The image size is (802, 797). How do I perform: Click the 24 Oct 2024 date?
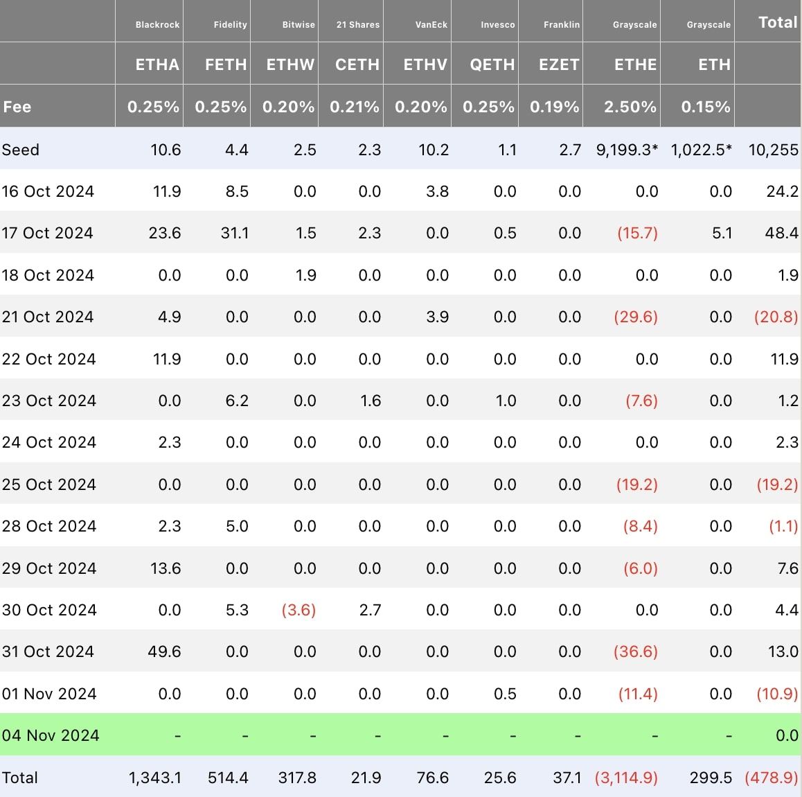point(49,442)
